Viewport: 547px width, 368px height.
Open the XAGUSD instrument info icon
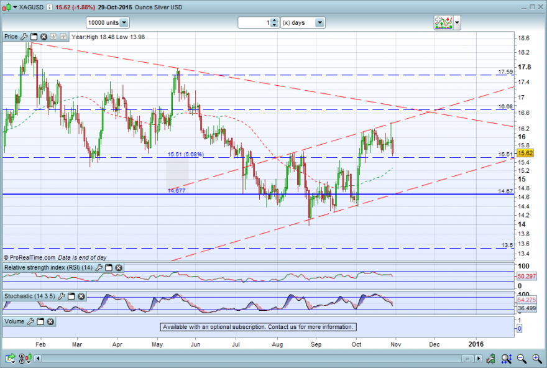[x=49, y=7]
